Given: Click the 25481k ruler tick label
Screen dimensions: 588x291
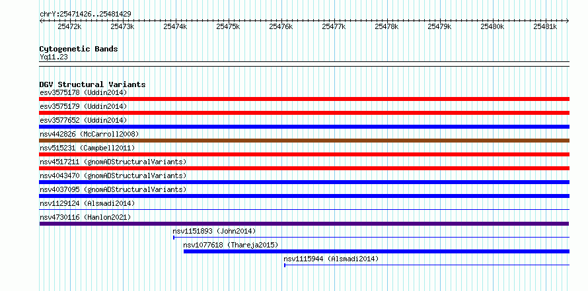Looking at the screenshot, I should (x=546, y=26).
